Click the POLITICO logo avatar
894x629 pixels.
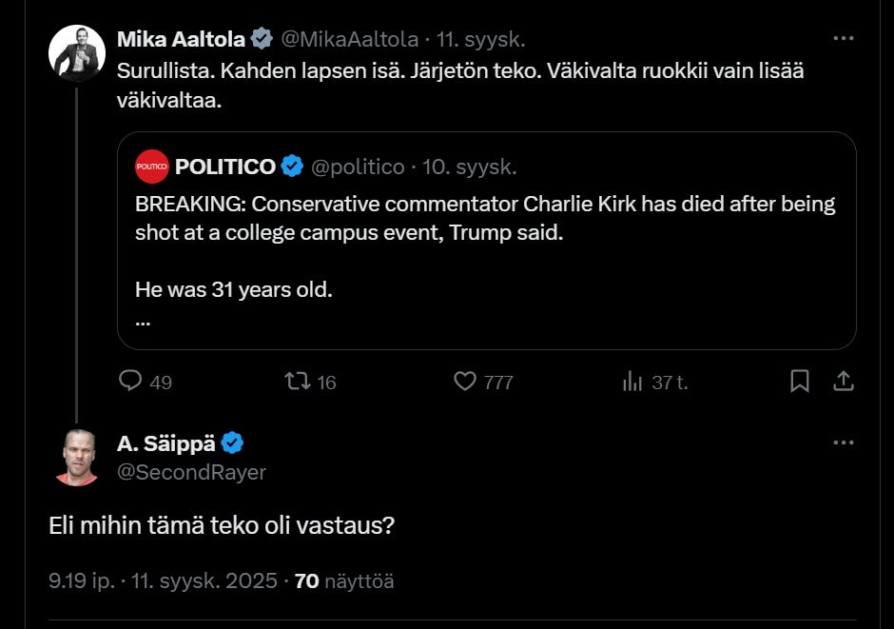point(152,167)
